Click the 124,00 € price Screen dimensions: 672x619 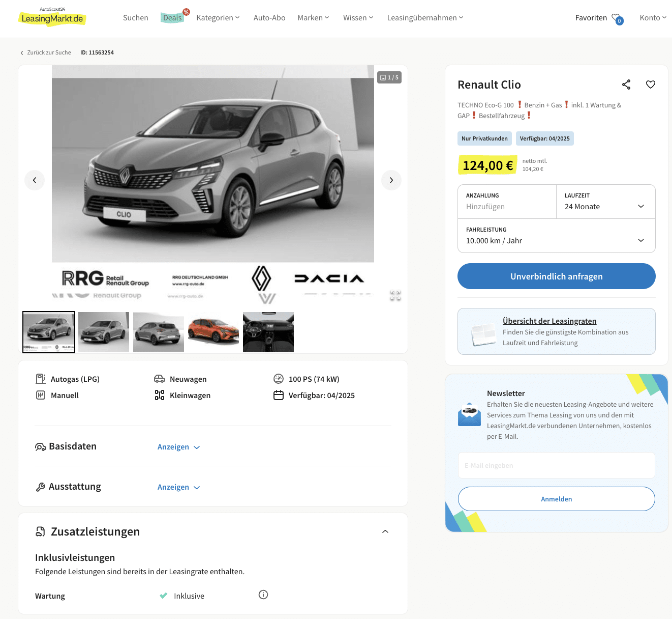[488, 165]
